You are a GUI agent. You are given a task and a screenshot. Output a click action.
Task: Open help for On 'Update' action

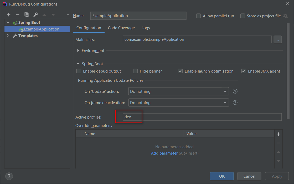point(235,91)
